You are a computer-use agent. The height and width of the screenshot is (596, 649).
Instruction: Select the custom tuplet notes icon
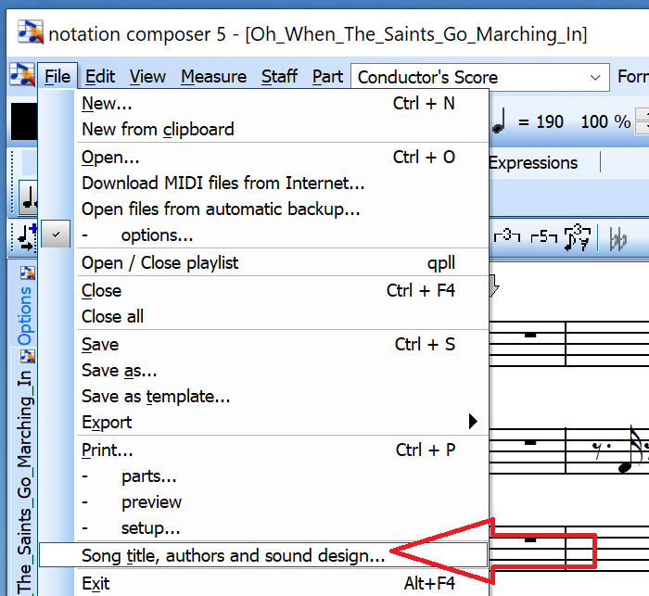[579, 238]
